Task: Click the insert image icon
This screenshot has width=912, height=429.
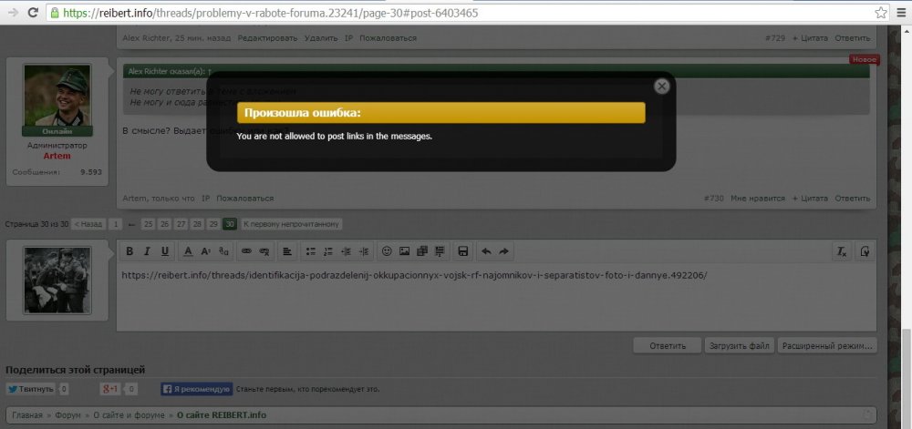Action: pyautogui.click(x=404, y=251)
